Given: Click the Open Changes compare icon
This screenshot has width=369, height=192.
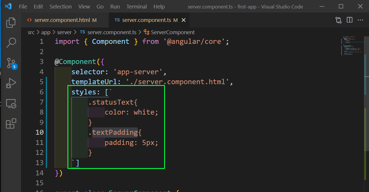Looking at the screenshot, I should pyautogui.click(x=338, y=20).
